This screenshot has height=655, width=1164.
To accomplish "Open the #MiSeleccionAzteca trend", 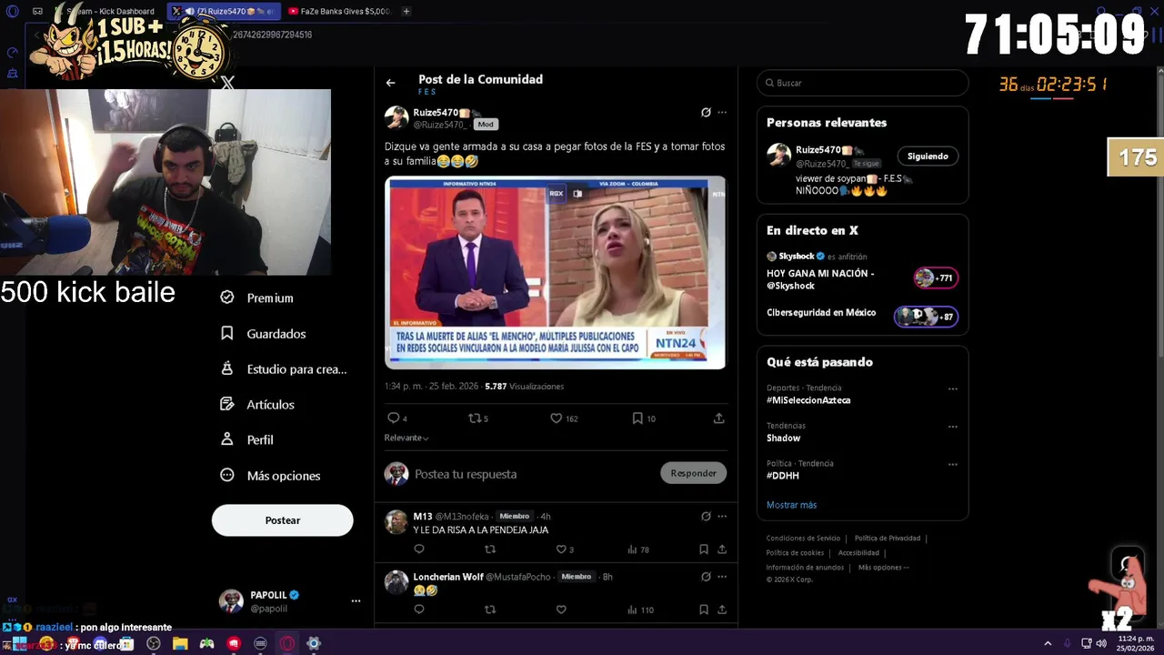I will (808, 400).
